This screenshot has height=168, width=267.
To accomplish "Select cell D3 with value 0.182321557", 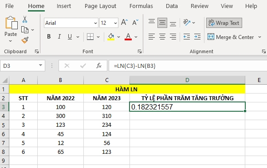I will point(187,107).
